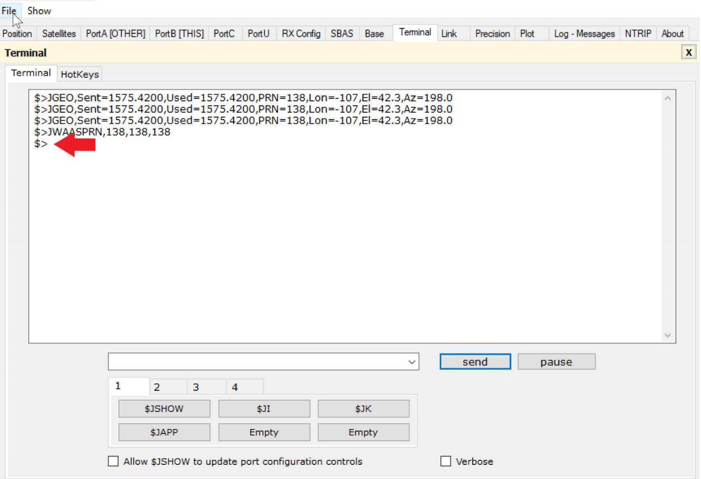Image resolution: width=701 pixels, height=479 pixels.
Task: Close the Terminal panel with X
Action: pyautogui.click(x=689, y=52)
